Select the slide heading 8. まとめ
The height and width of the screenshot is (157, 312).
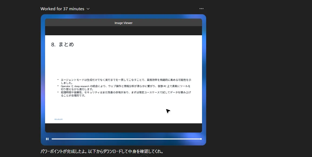(62, 44)
